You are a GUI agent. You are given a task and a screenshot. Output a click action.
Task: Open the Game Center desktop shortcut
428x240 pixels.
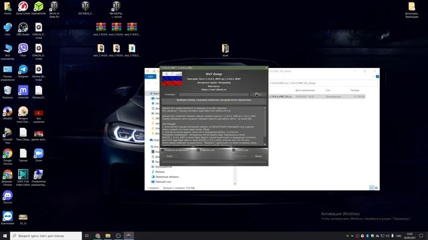point(23,9)
